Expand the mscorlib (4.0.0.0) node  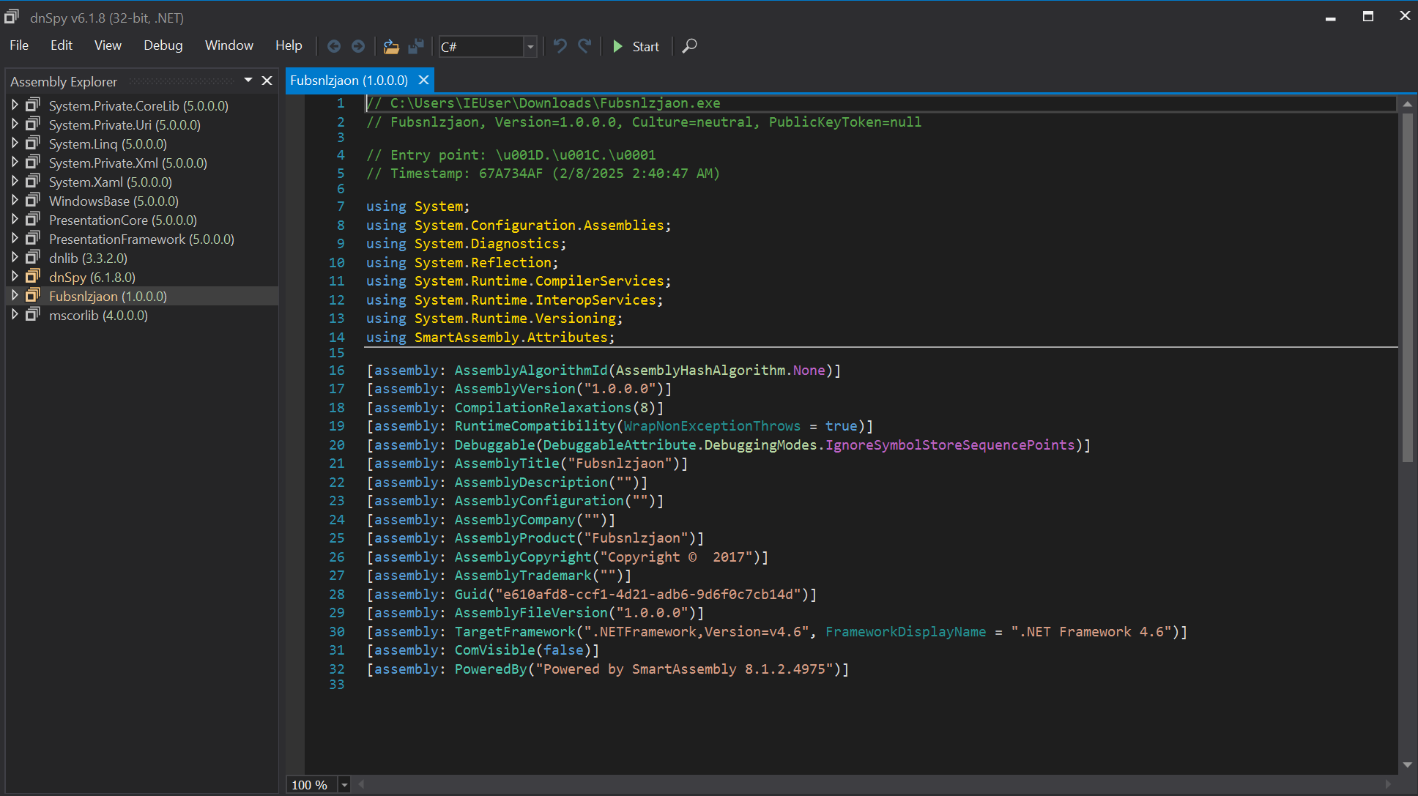(x=15, y=314)
